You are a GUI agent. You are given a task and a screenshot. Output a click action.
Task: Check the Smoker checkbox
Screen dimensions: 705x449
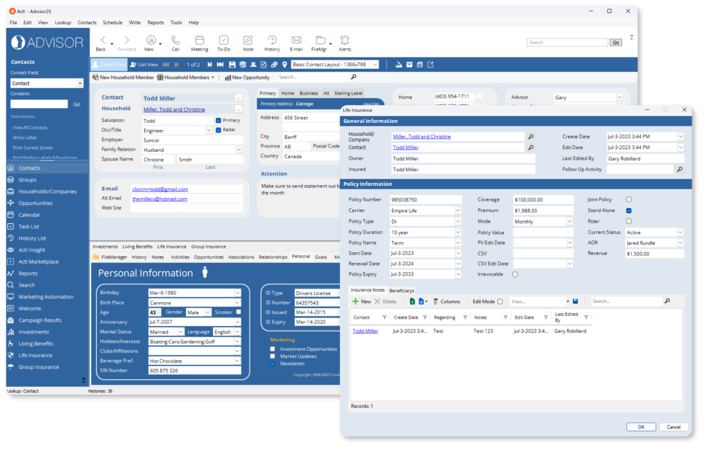pos(238,312)
